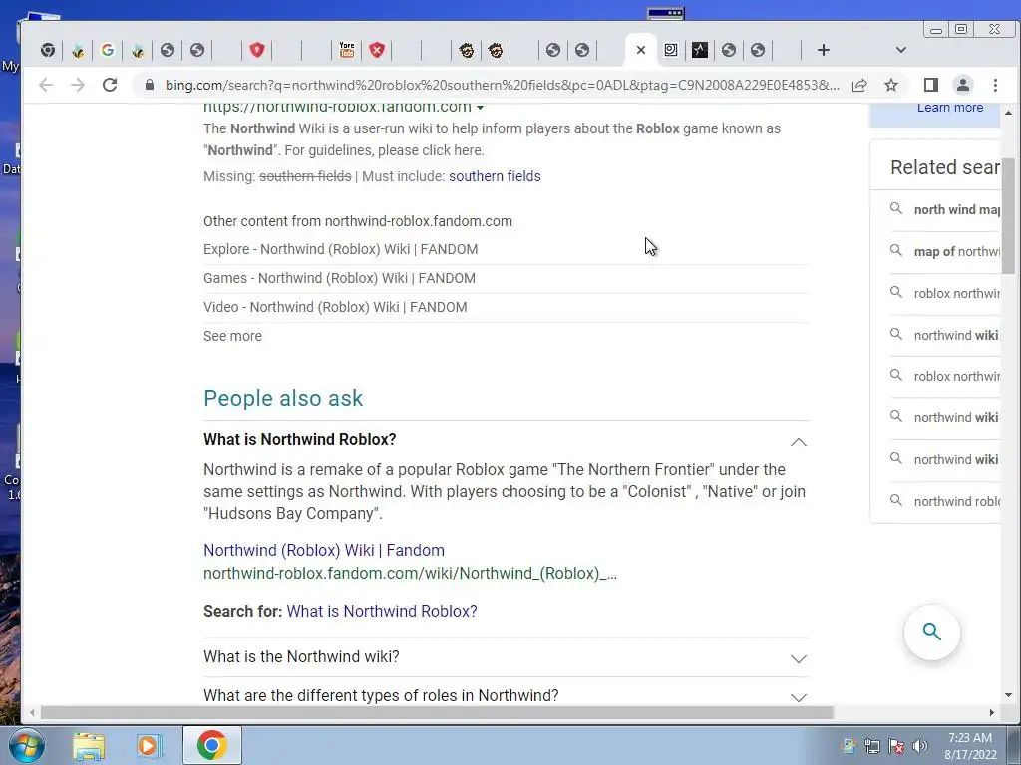Viewport: 1021px width, 765px height.
Task: Expand the chevron for 'different types of roles in Northwind'
Action: (x=799, y=697)
